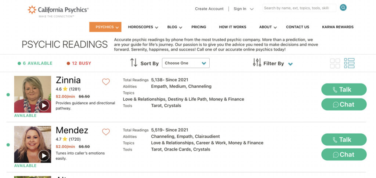Open Karma Rewards page
Viewport: 376px width, 178px height.
pyautogui.click(x=338, y=27)
